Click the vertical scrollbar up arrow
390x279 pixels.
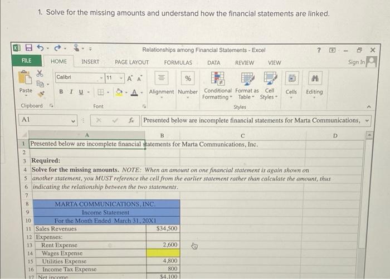[369, 136]
